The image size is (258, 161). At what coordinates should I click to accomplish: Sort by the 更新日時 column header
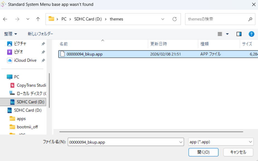tap(159, 44)
